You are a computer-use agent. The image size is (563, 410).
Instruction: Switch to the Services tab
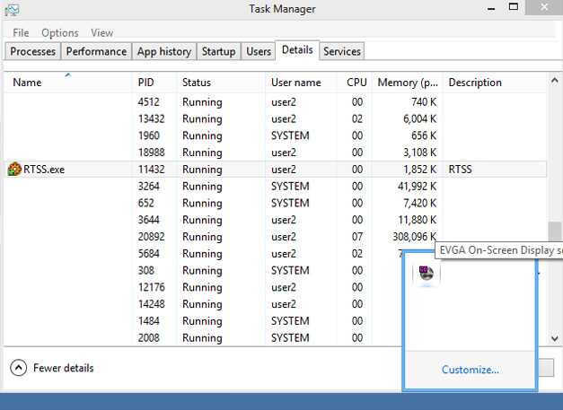click(x=341, y=51)
